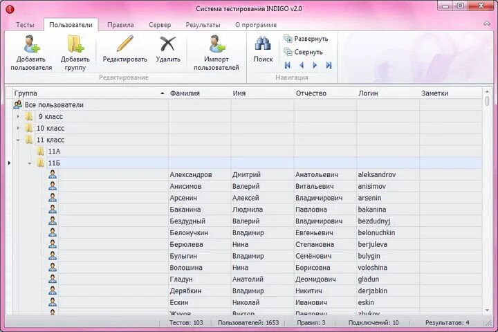The width and height of the screenshot is (498, 332).
Task: Click status bar entry Результатов: 4
Action: 448,322
